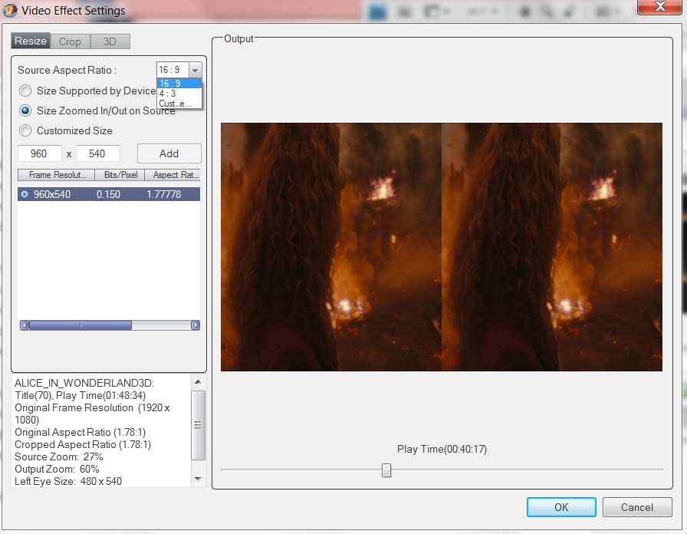Pick the Custom option in aspect ratio list
This screenshot has height=534, width=687.
(179, 104)
